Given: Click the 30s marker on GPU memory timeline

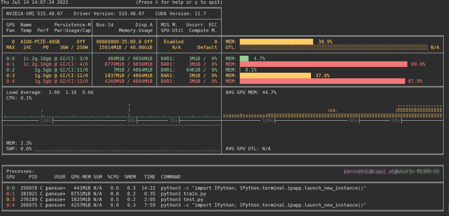Looking at the screenshot, I should [395, 121].
